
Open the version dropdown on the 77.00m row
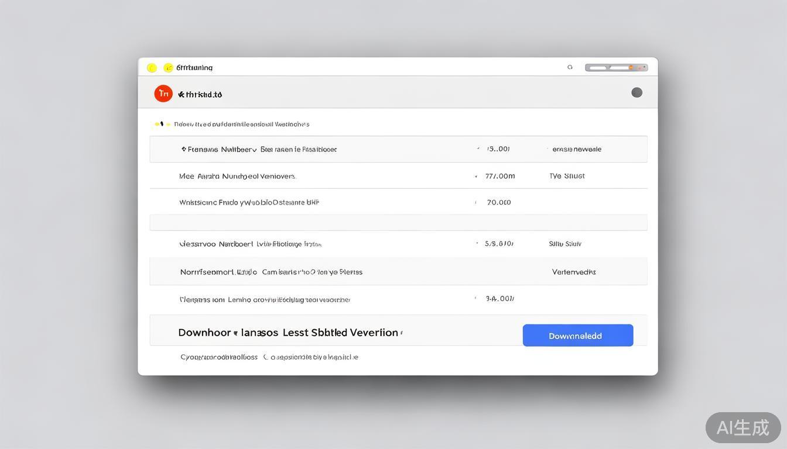point(475,175)
